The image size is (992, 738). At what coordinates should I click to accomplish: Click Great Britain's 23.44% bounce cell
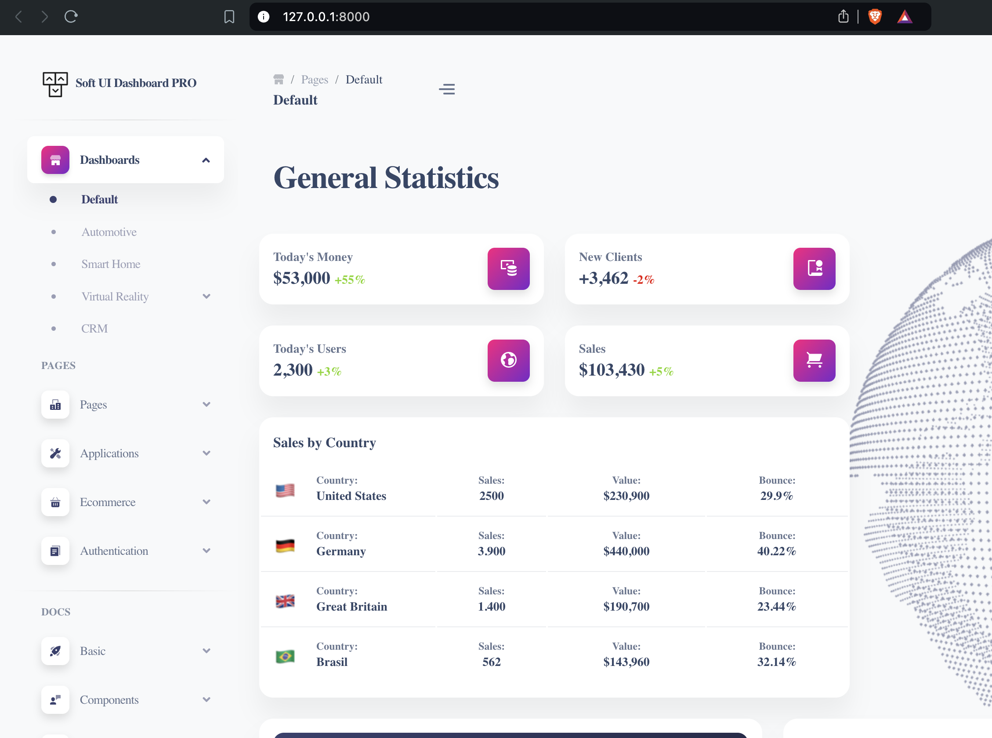point(776,607)
